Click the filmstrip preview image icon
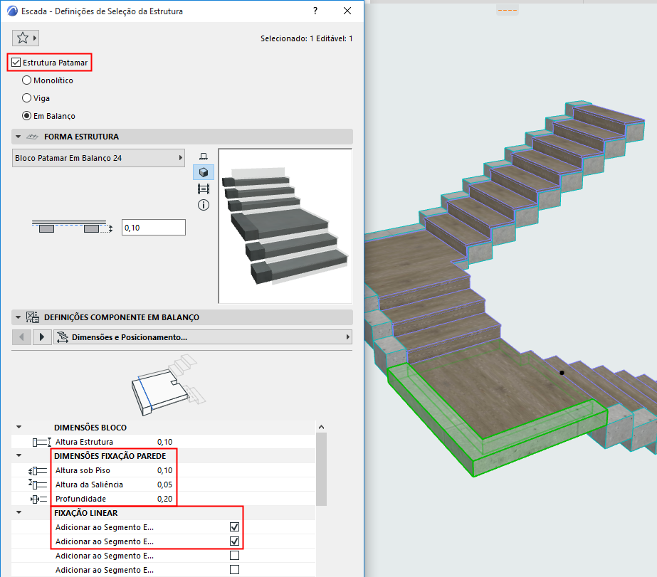 (204, 189)
